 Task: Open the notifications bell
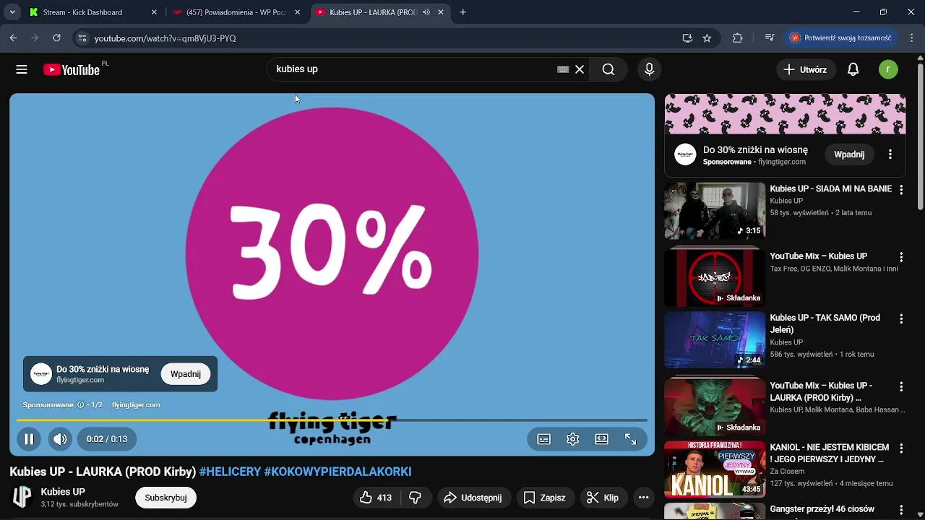tap(853, 69)
